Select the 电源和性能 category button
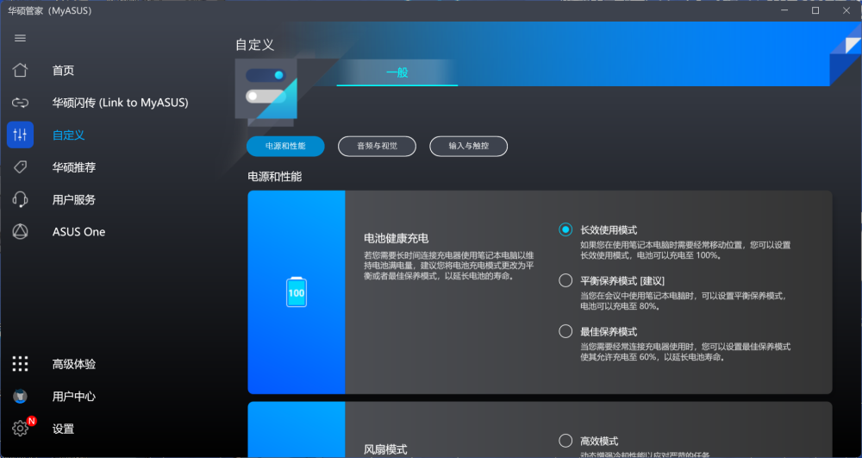The width and height of the screenshot is (862, 458). pos(285,147)
